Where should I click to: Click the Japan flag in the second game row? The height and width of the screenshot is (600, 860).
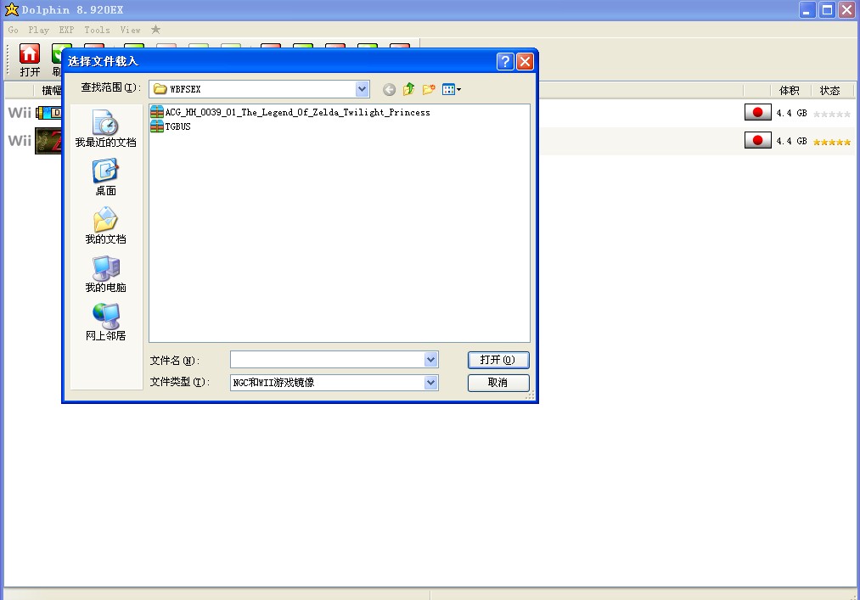tap(757, 140)
